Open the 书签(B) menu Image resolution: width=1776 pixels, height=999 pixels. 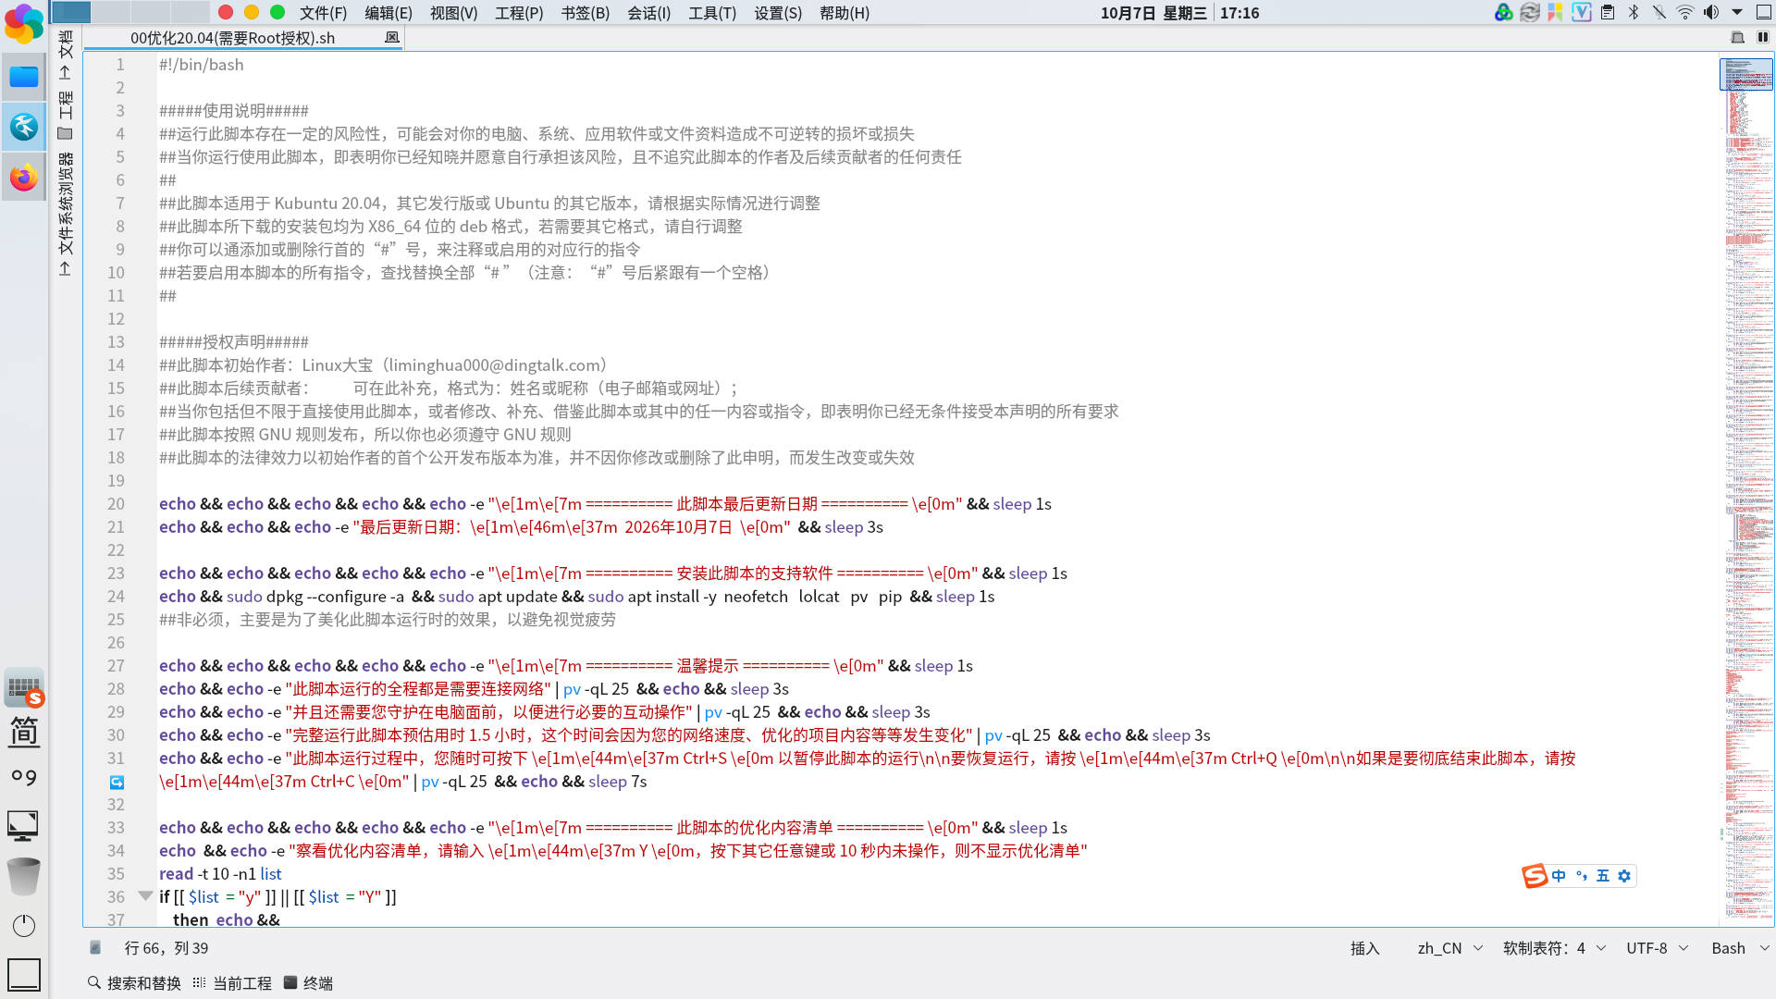(586, 13)
